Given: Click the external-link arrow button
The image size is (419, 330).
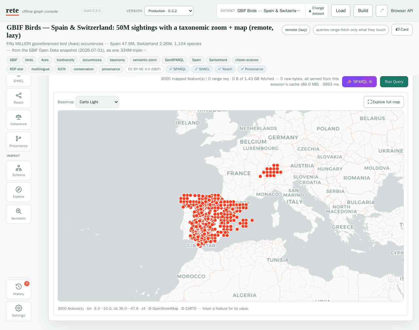Looking at the screenshot, I should pyautogui.click(x=382, y=11).
